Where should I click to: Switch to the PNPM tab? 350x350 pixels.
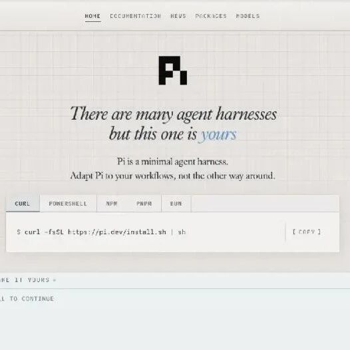coord(144,204)
